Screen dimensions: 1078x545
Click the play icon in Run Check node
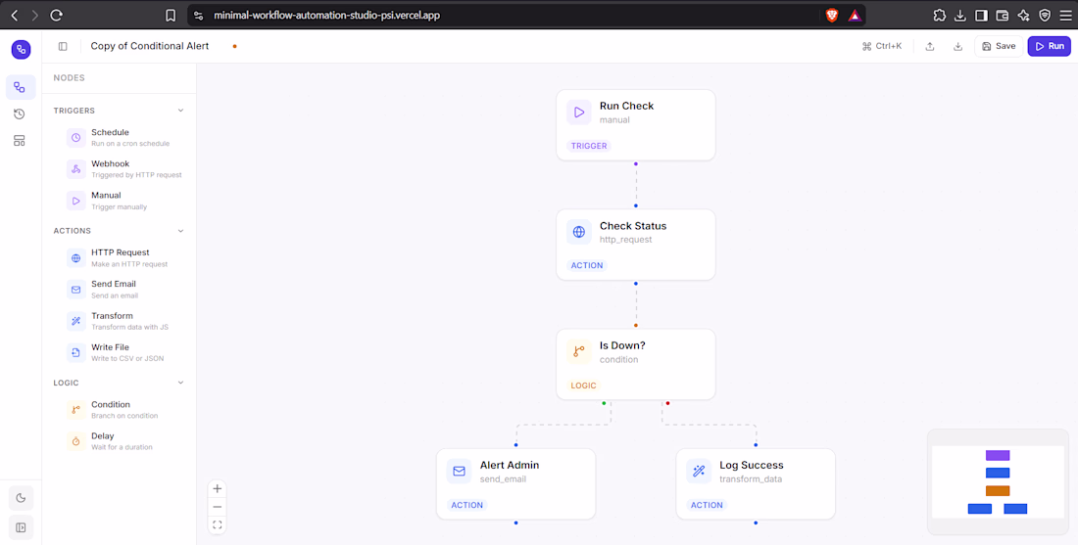pyautogui.click(x=579, y=112)
